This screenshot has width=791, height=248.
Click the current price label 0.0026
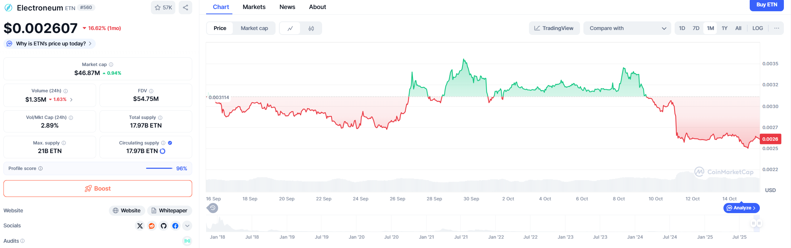[x=770, y=139]
